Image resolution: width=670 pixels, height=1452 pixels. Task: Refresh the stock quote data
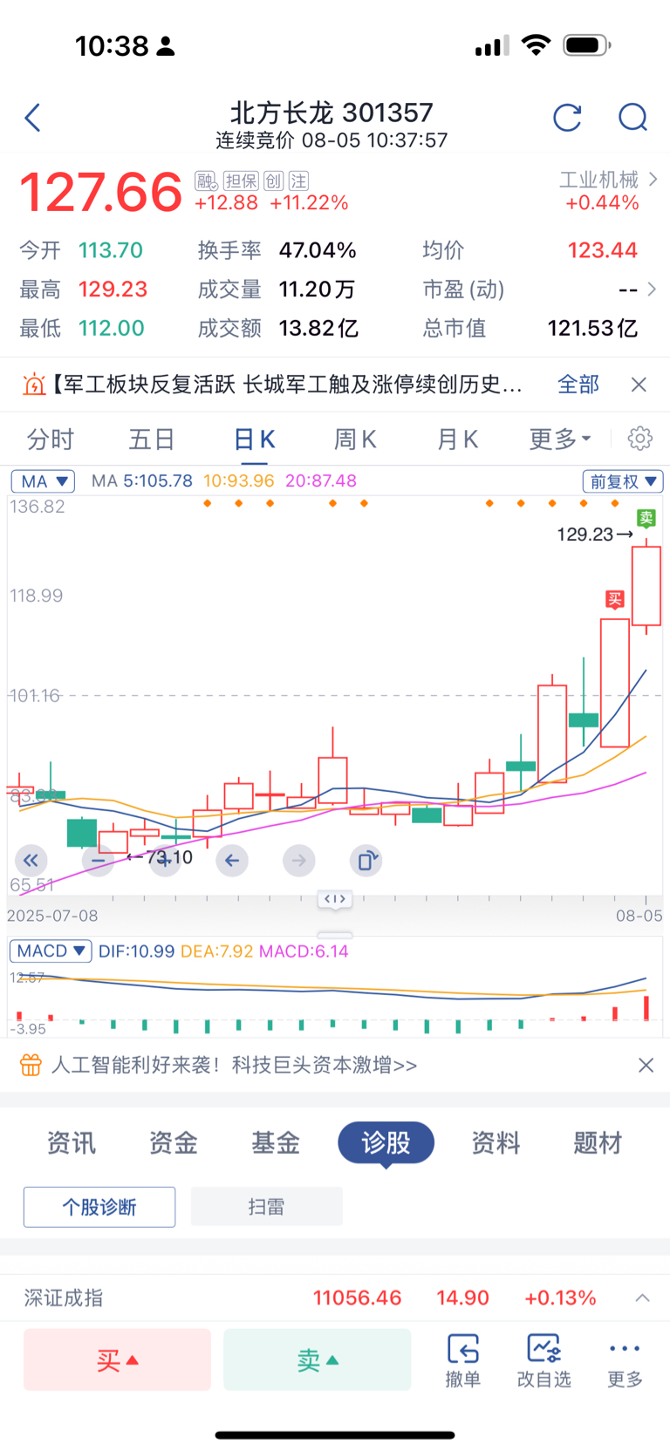point(567,117)
